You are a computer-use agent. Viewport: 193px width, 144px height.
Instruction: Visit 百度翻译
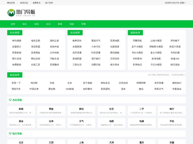tap(54, 65)
